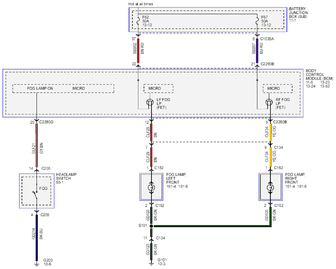The image size is (336, 269).
Task: Select the BODY CONTROL MODULE (BCM) title
Action: [319, 75]
